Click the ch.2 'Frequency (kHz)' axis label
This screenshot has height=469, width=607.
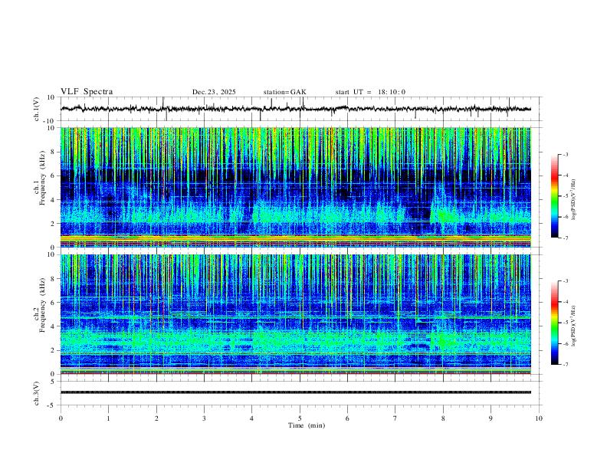[43, 305]
